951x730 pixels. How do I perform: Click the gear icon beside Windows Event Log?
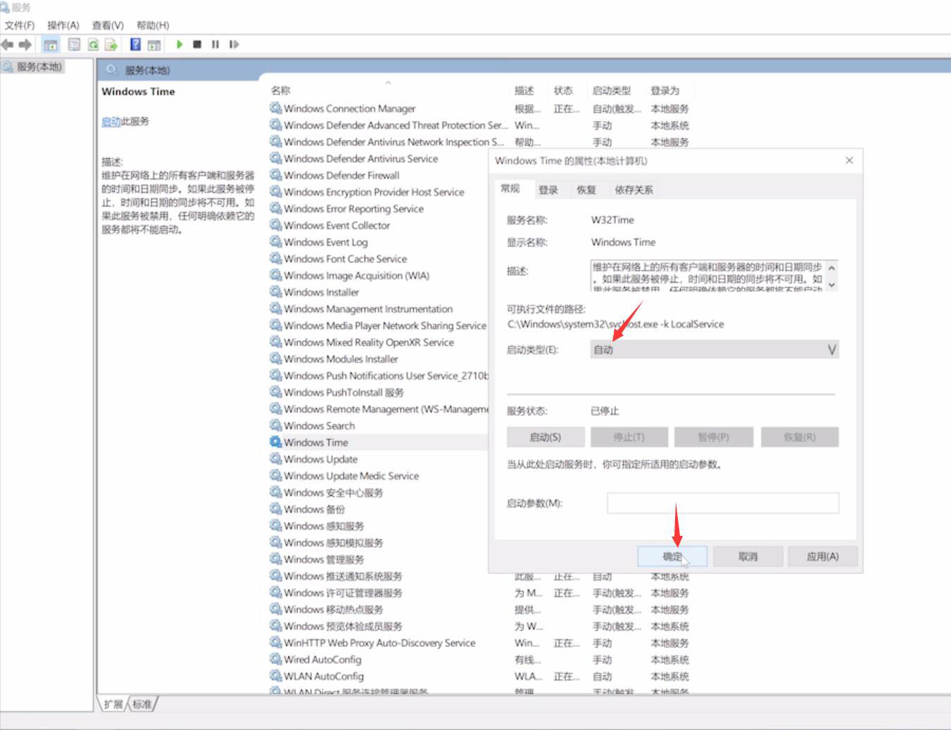click(276, 242)
